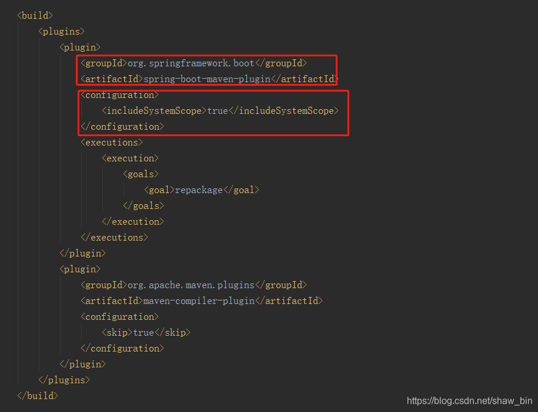
Task: Select the opening plugins tag
Action: pyautogui.click(x=61, y=32)
